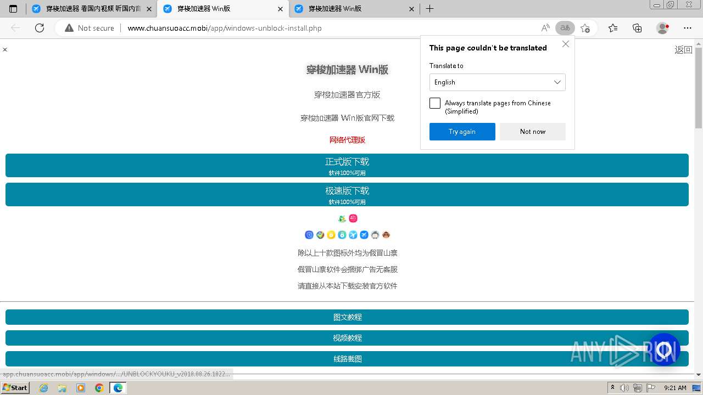Add this page to favorites star icon
Image resolution: width=703 pixels, height=395 pixels.
pos(585,28)
